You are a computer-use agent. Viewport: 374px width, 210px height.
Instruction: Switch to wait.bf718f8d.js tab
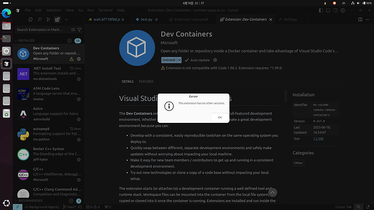click(x=108, y=19)
